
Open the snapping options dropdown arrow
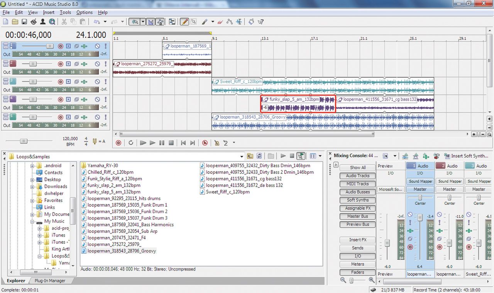(143, 22)
